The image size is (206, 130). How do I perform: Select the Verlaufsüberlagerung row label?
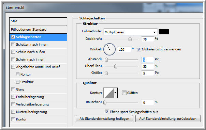32,104
